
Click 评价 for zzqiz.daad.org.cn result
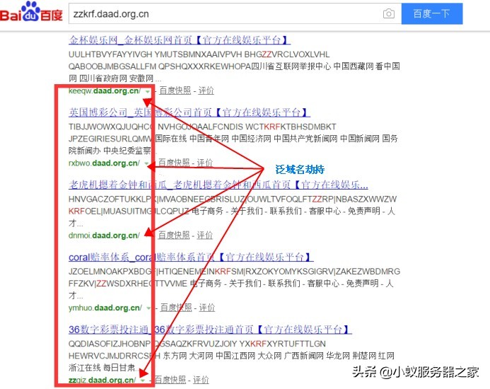tap(201, 380)
